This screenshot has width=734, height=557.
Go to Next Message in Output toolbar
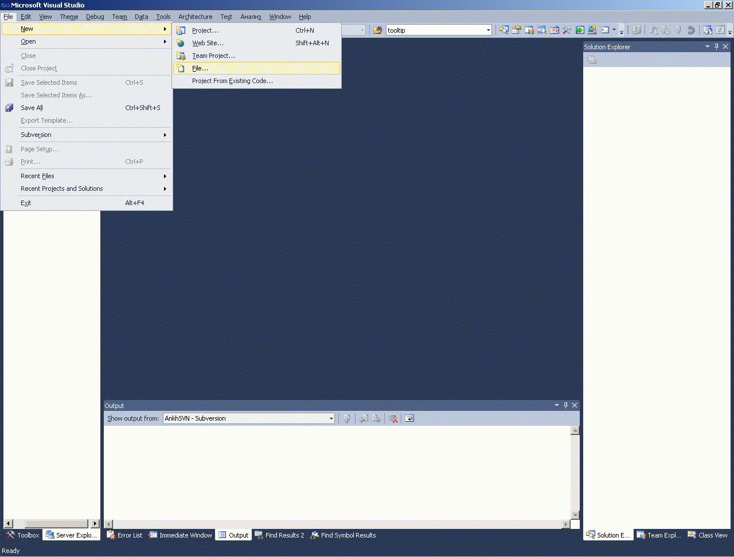coord(376,418)
